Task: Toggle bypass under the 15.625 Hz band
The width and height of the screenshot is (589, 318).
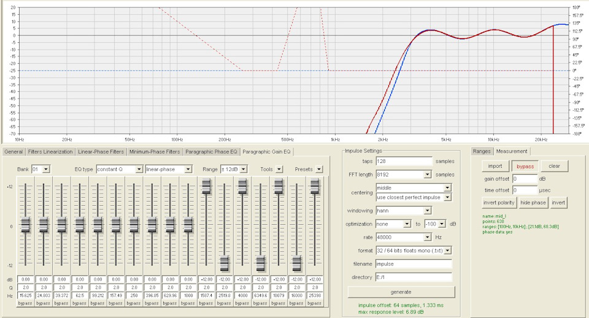Action: (25, 303)
